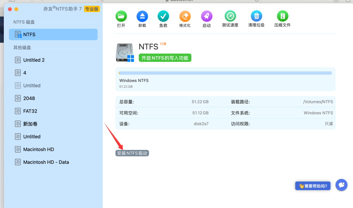Open the 清理垃圾 trash cleaner icon

(256, 16)
